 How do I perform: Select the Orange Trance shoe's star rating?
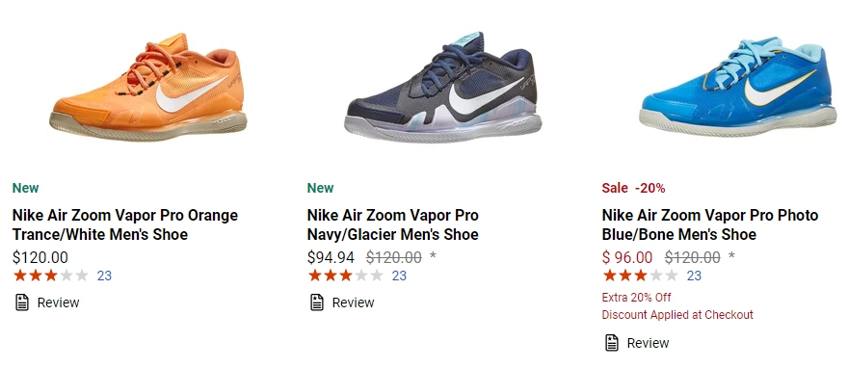point(51,276)
